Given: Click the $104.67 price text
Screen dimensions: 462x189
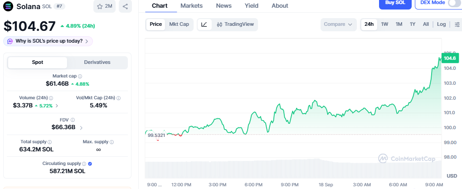Looking at the screenshot, I should pyautogui.click(x=29, y=26).
